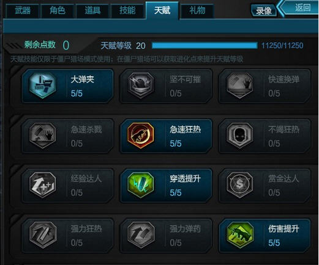
Task: Click the red 急速狂热 talent icon
Action: [x=141, y=136]
